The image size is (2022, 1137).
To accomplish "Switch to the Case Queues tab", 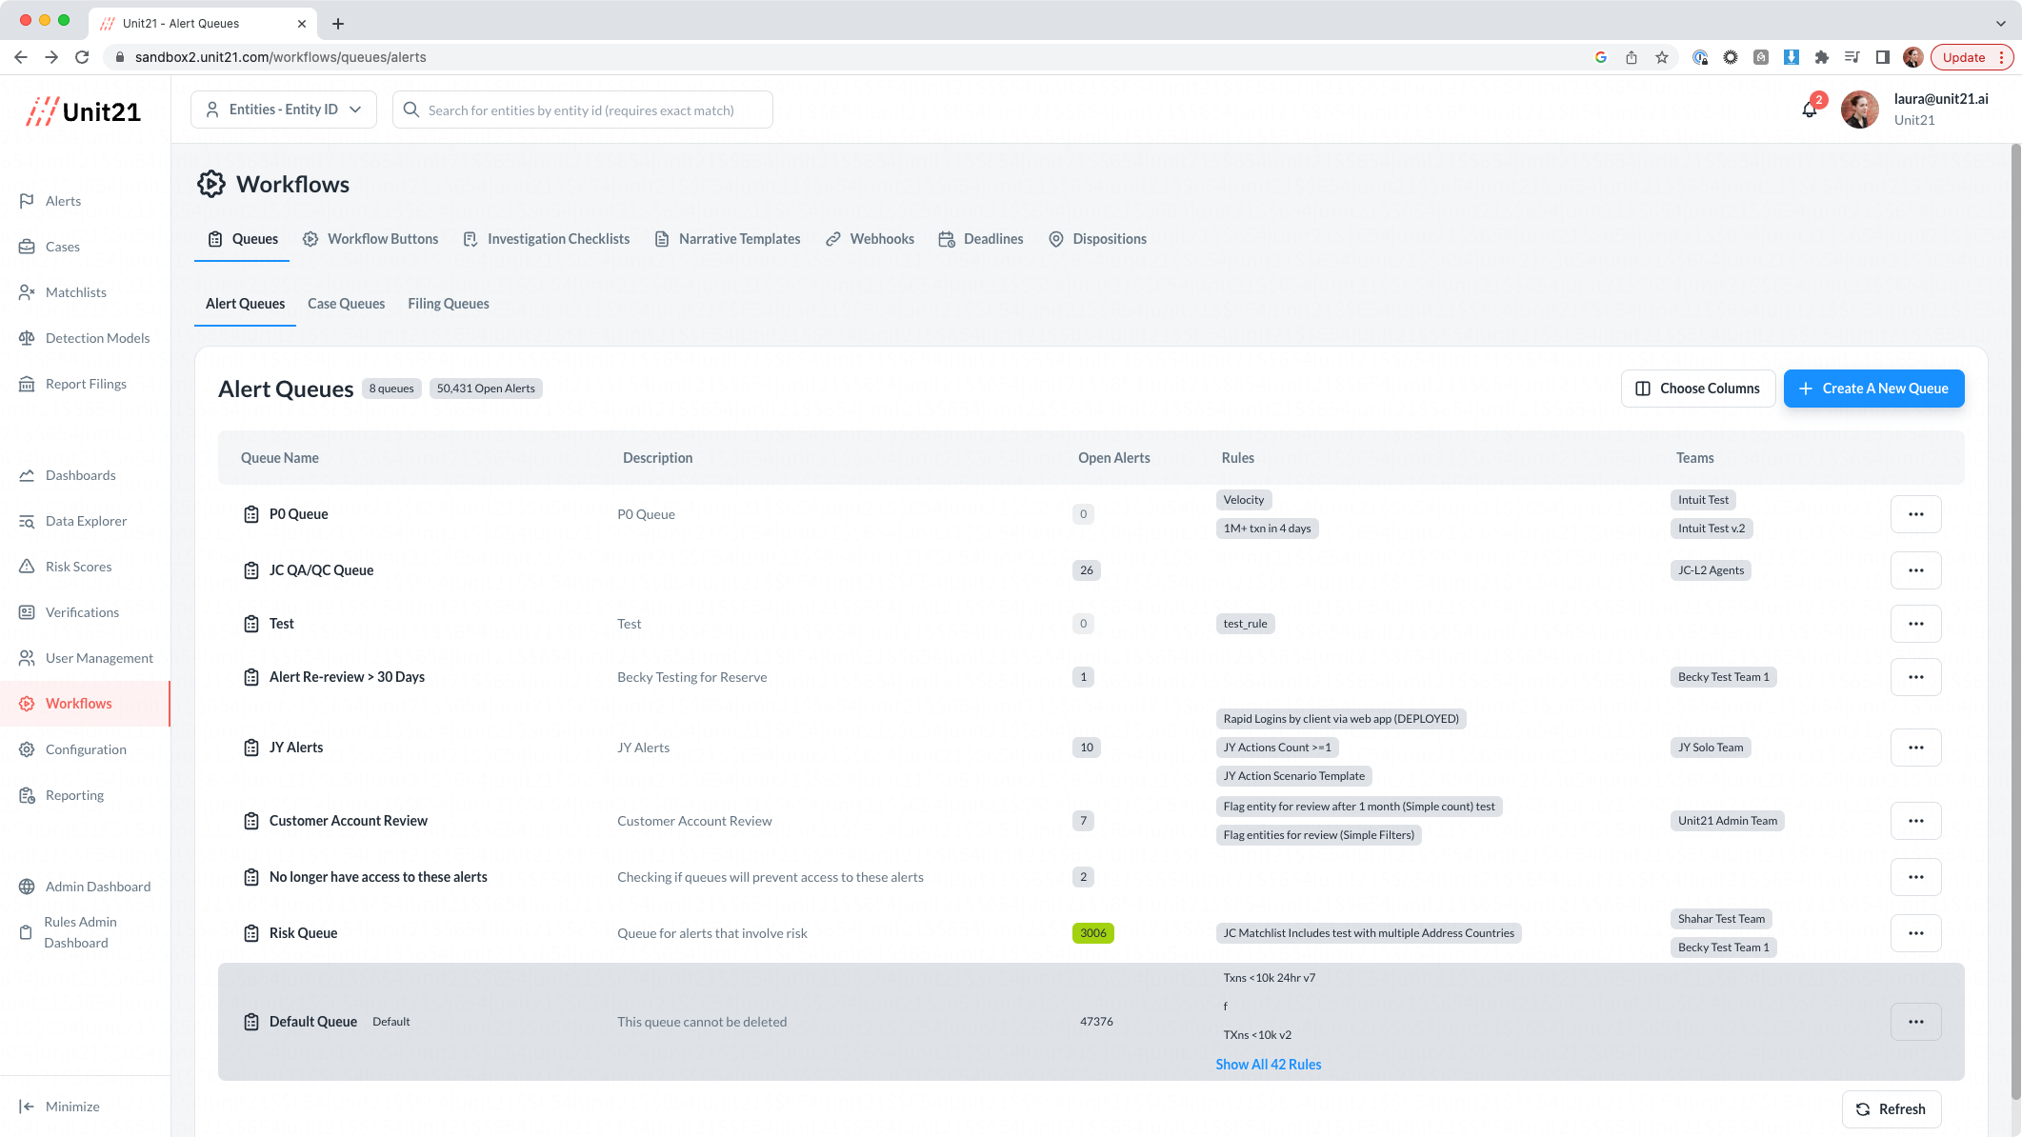I will click(346, 304).
